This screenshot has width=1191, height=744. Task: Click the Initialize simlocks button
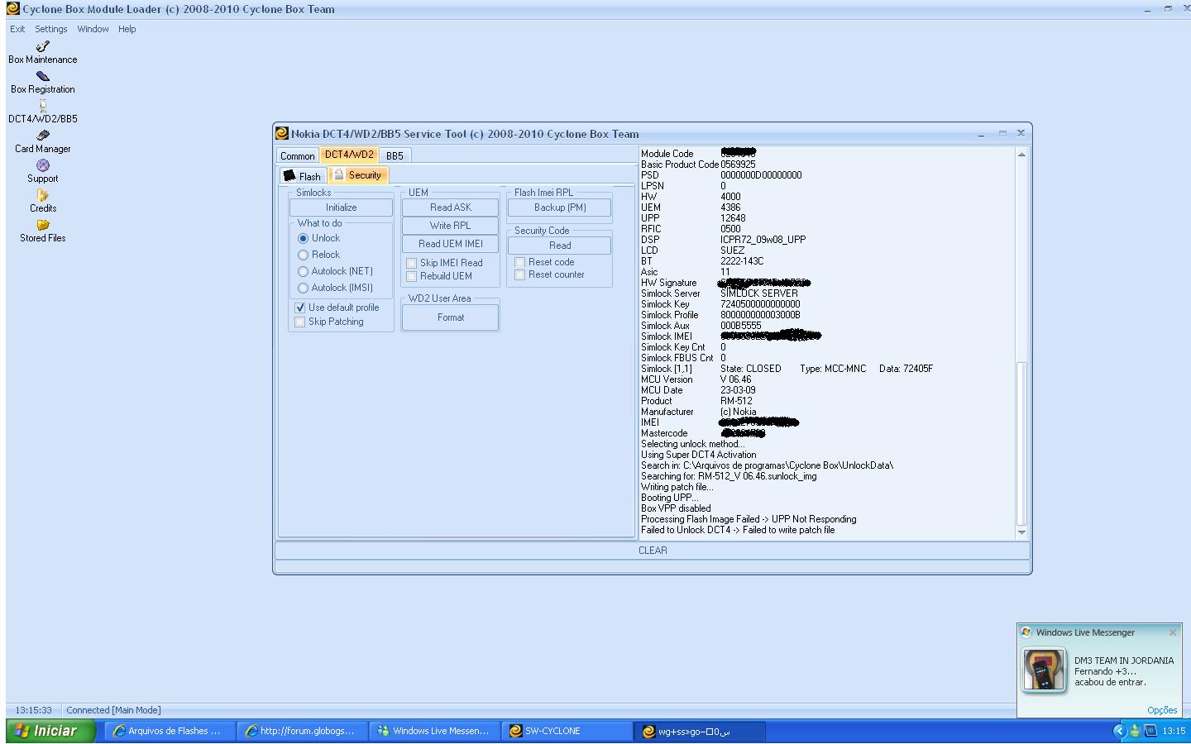341,207
